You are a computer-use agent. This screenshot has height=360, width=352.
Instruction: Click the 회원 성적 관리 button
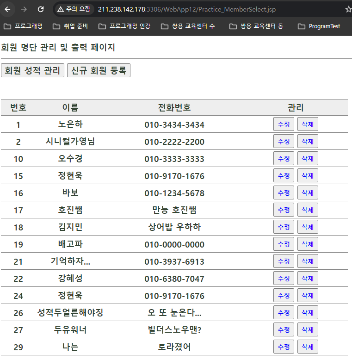[x=32, y=70]
